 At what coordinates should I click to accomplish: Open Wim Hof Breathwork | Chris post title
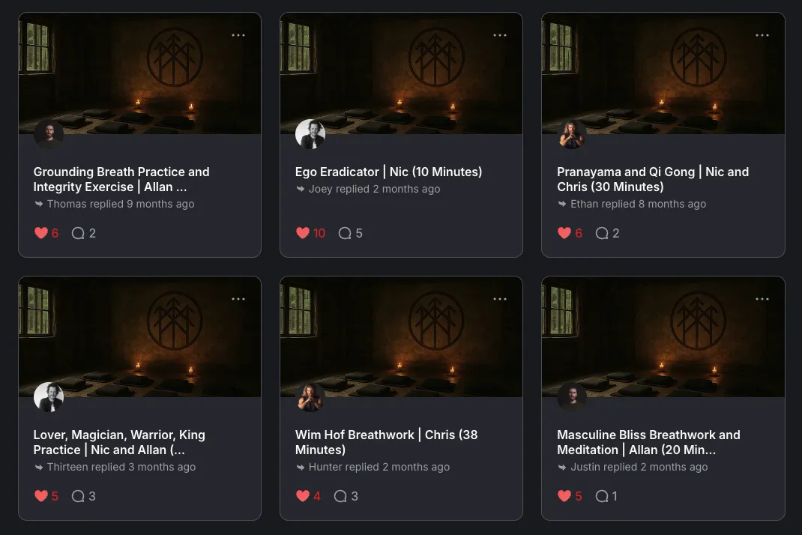[386, 442]
